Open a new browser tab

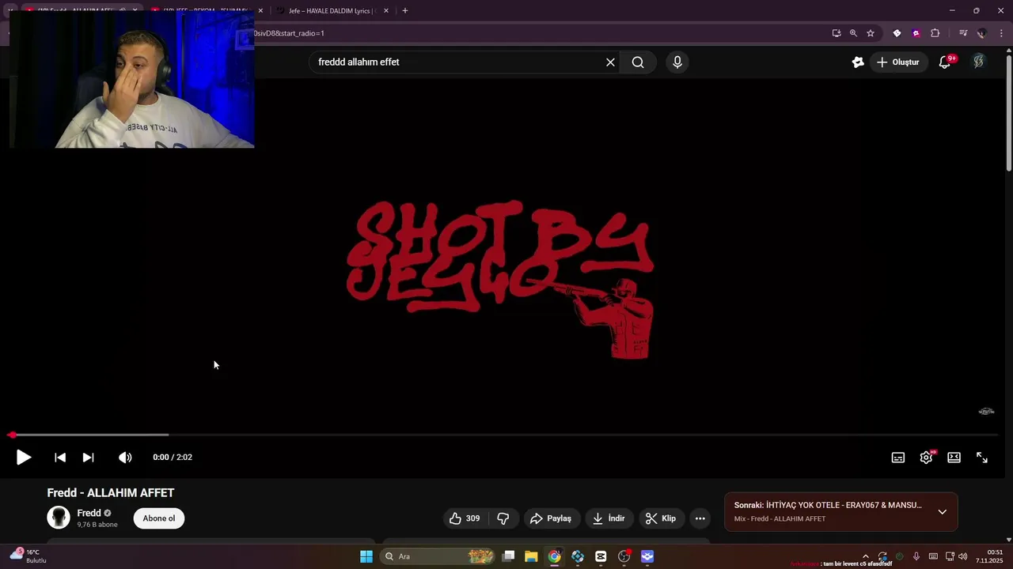pos(405,11)
